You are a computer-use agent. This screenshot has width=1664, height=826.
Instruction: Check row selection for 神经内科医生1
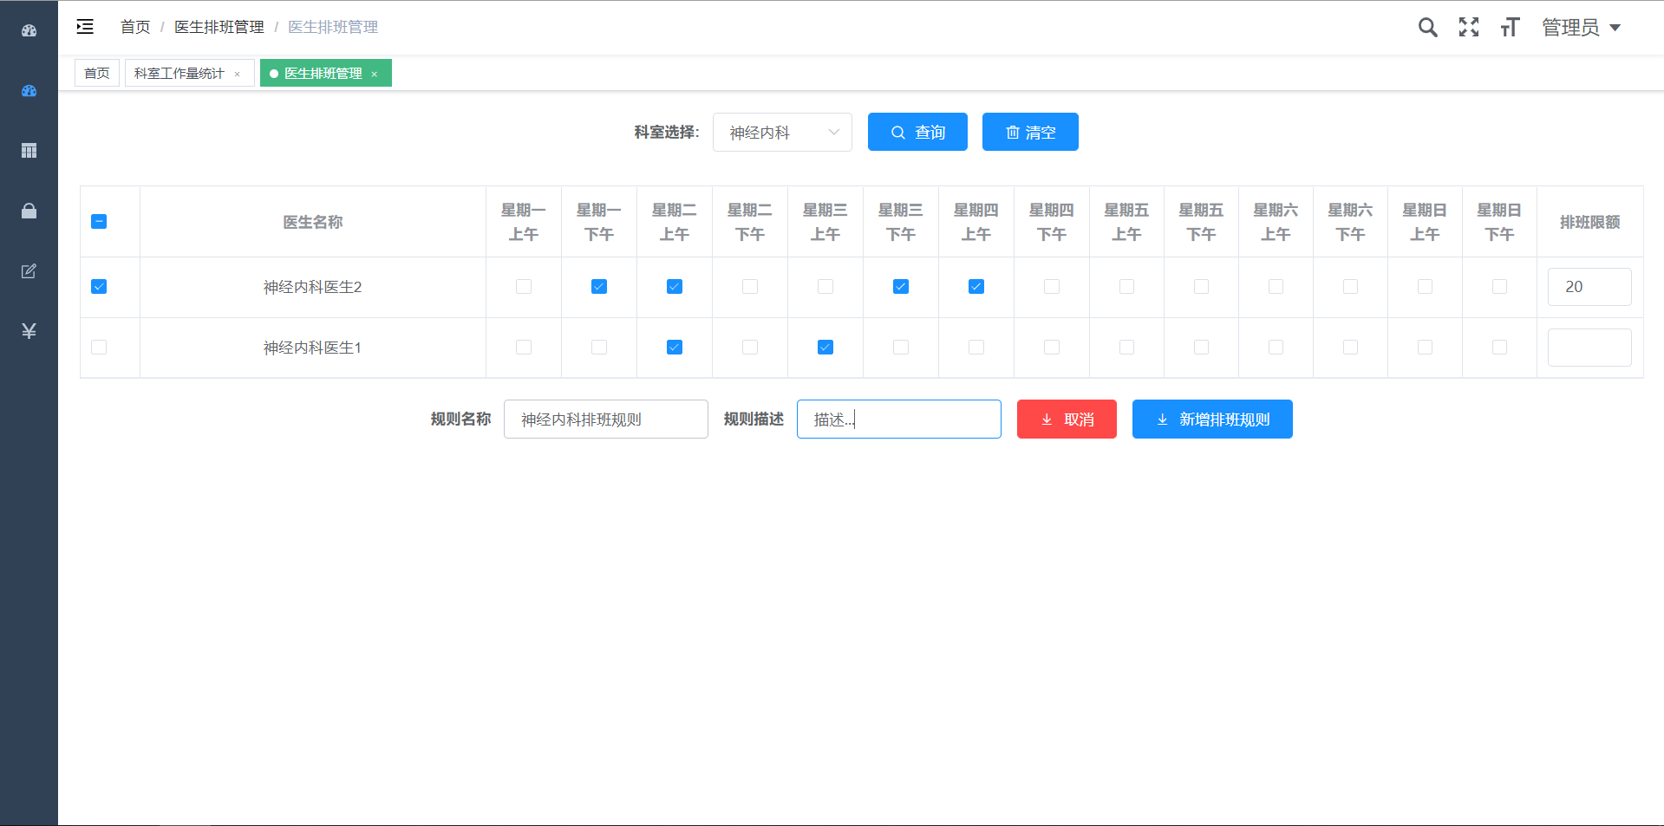tap(99, 348)
